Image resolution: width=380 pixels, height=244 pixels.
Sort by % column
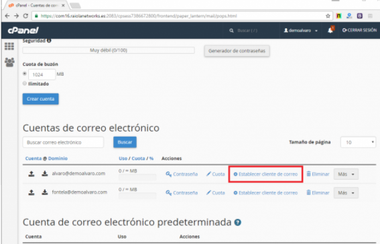(x=151, y=158)
